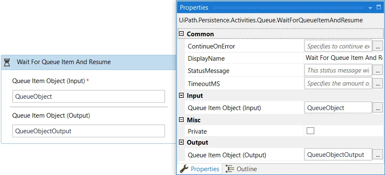This screenshot has height=175, width=385.
Task: Click the ContinueOnError value field
Action: pos(338,46)
